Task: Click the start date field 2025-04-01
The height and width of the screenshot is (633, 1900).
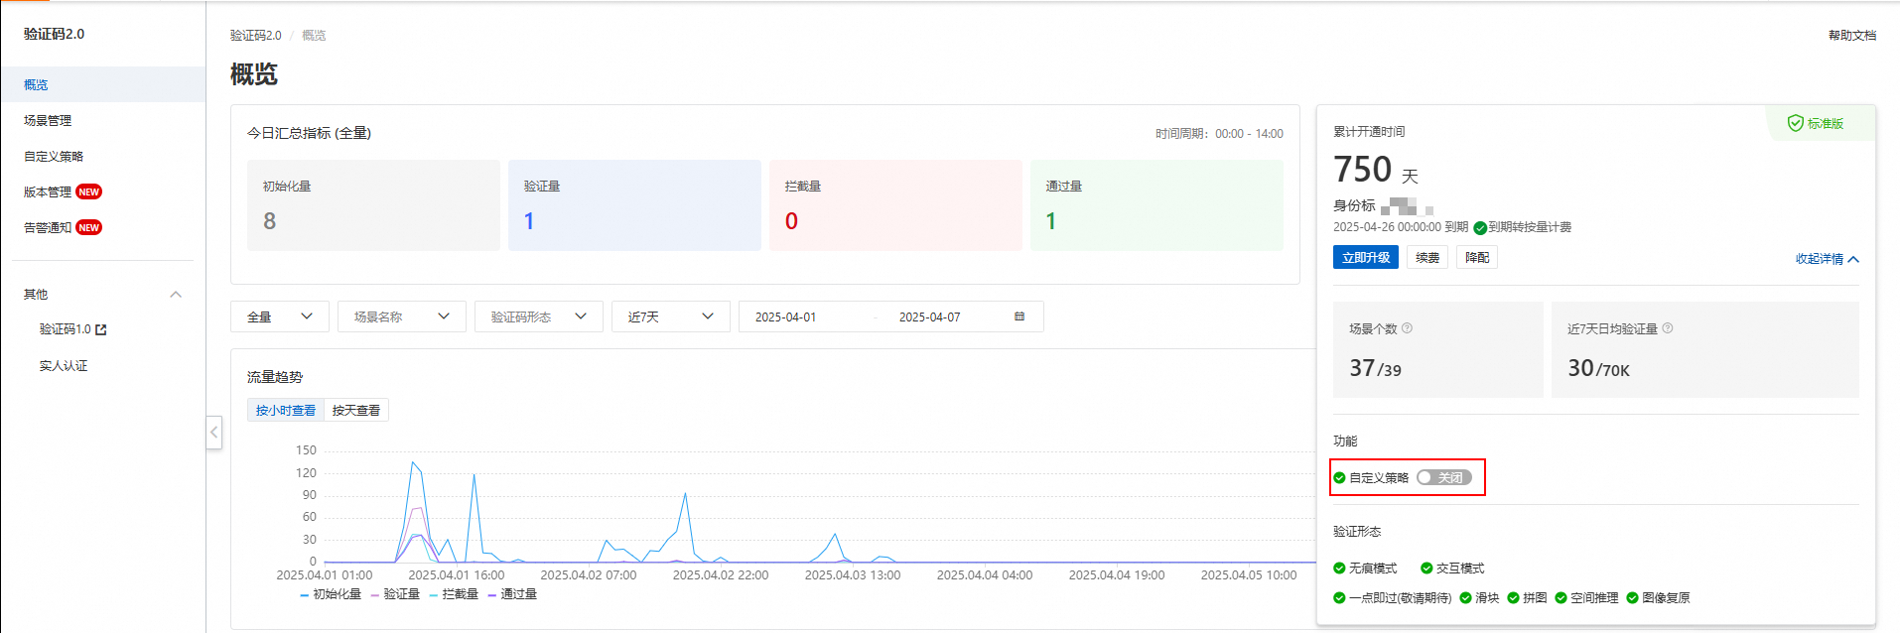Action: tap(785, 317)
